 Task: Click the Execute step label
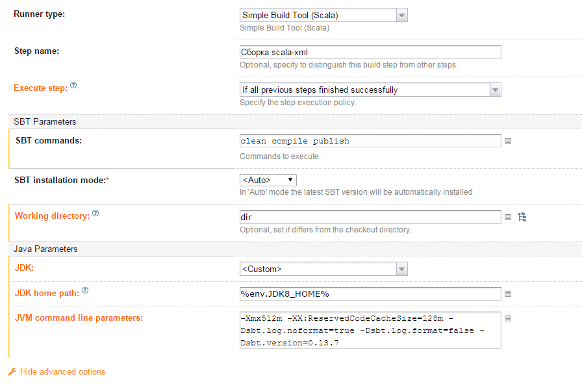(x=40, y=88)
